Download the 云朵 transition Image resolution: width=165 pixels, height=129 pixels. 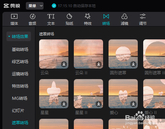coord(64,64)
